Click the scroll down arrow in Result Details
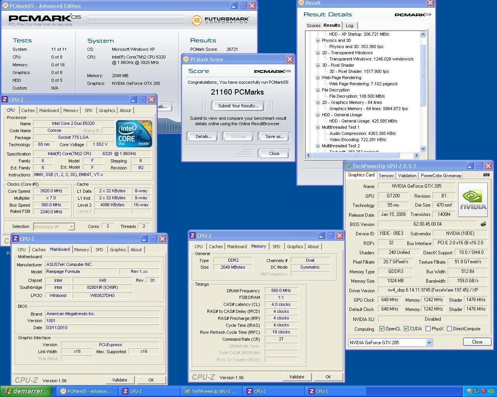 pos(423,148)
